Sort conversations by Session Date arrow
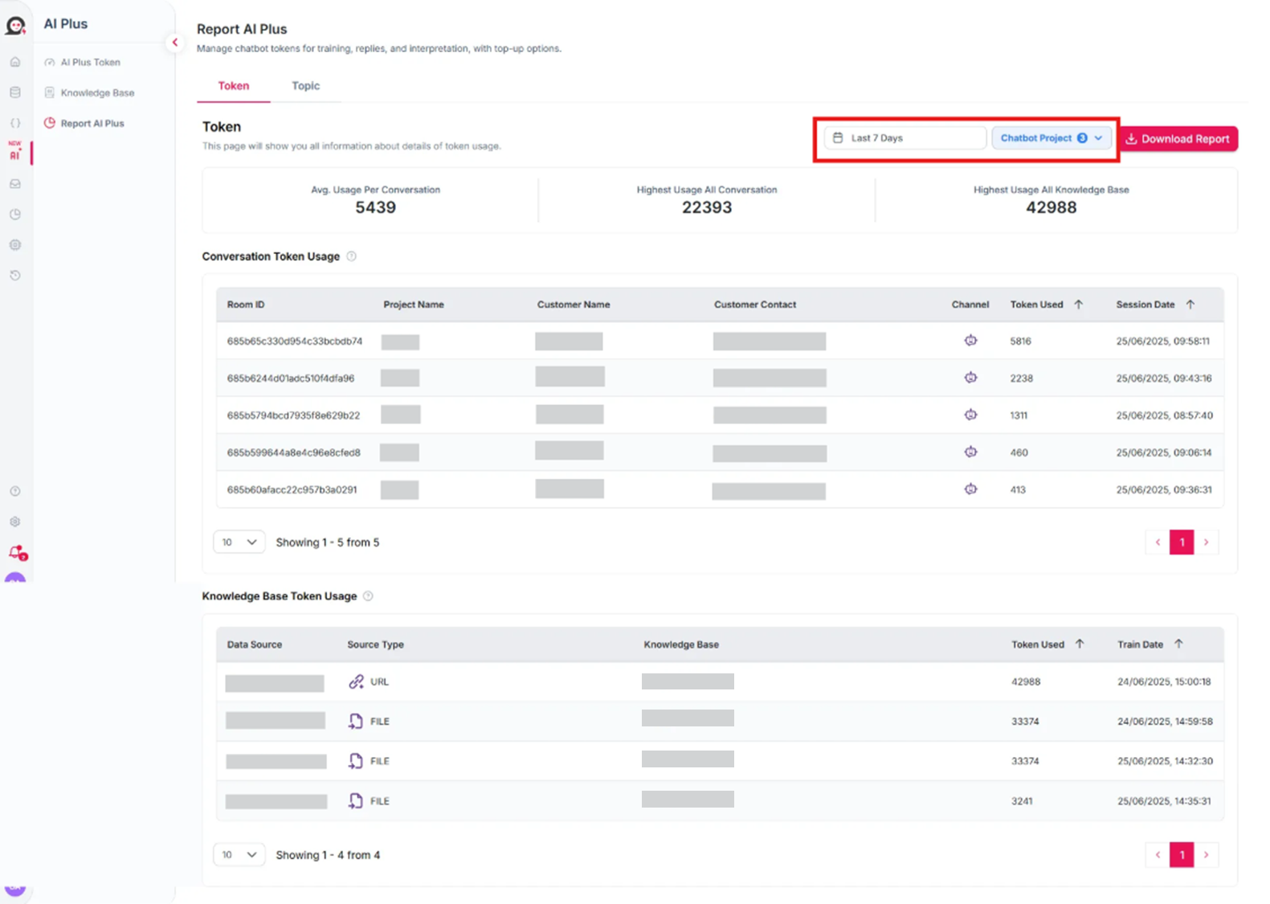Viewport: 1270px width, 904px height. click(1190, 305)
